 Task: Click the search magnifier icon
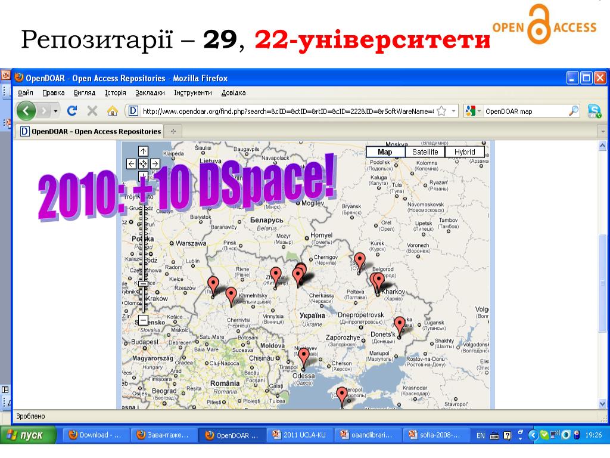(x=574, y=111)
